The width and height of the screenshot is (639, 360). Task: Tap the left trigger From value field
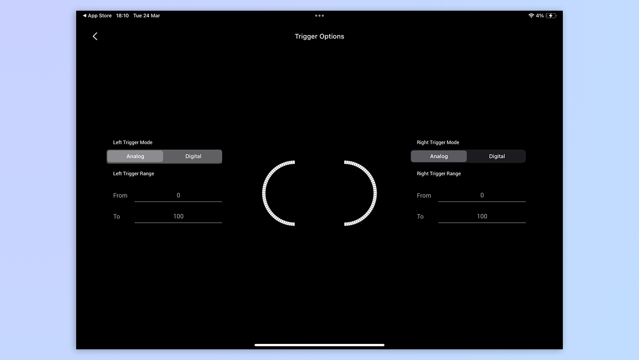coord(178,195)
